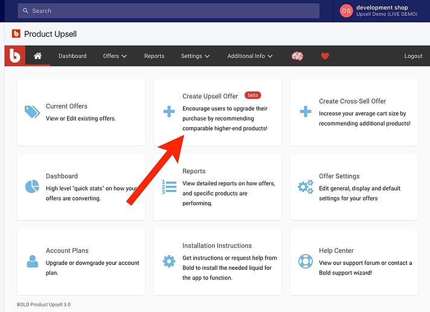Open the Reports card title
The width and height of the screenshot is (430, 312).
(x=194, y=171)
